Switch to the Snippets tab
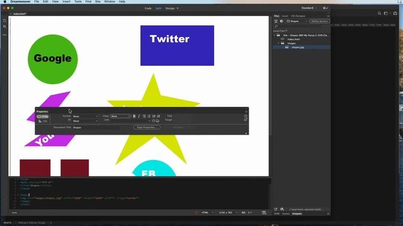 pyautogui.click(x=297, y=213)
